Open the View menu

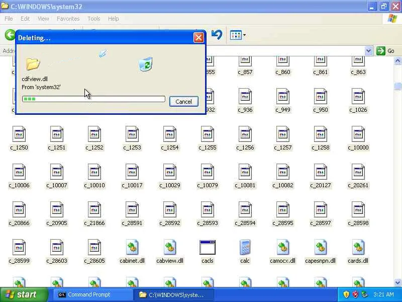click(43, 19)
